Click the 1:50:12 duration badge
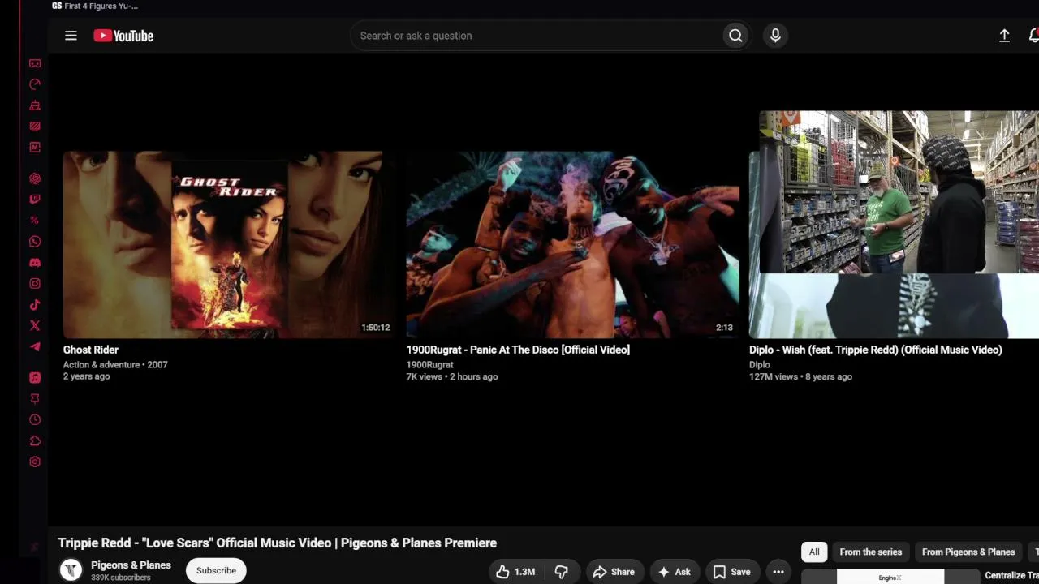Viewport: 1039px width, 584px height. click(x=376, y=328)
